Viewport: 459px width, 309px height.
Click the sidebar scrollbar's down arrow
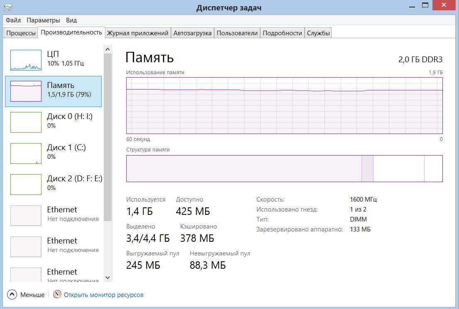[108, 277]
